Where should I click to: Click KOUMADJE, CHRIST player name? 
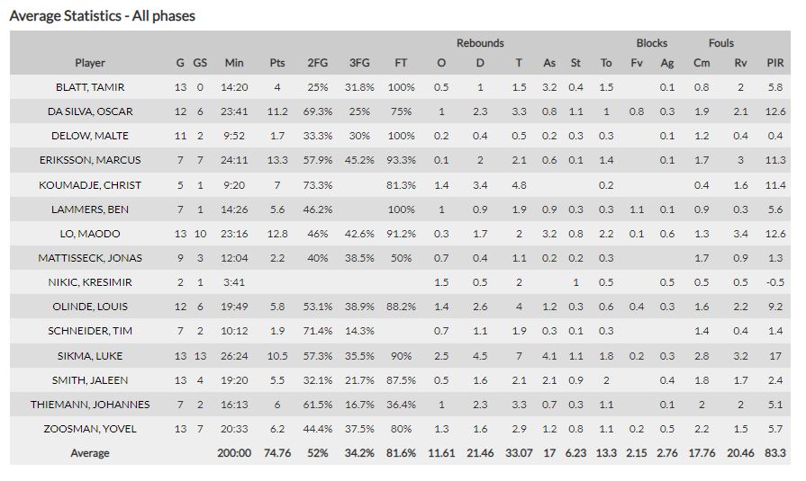point(90,184)
